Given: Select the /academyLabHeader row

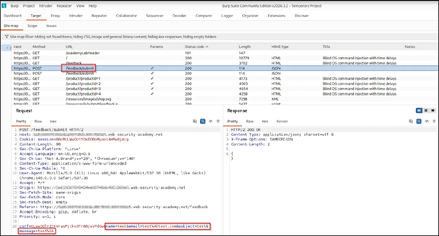Looking at the screenshot, I should 225,53.
